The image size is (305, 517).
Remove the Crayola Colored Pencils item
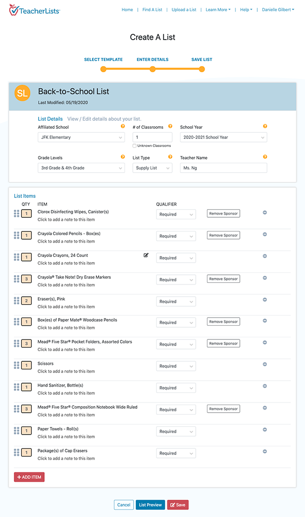[265, 235]
